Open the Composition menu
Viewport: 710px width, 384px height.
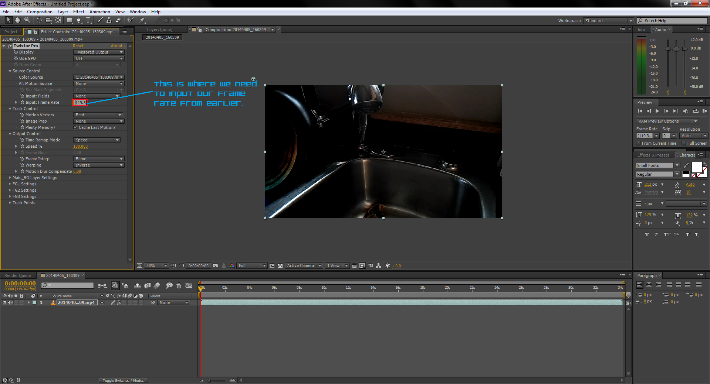[x=40, y=12]
